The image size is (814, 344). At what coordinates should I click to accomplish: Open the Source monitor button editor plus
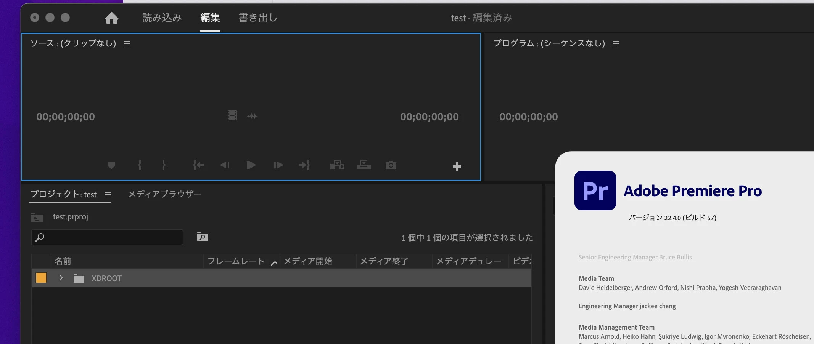click(457, 166)
